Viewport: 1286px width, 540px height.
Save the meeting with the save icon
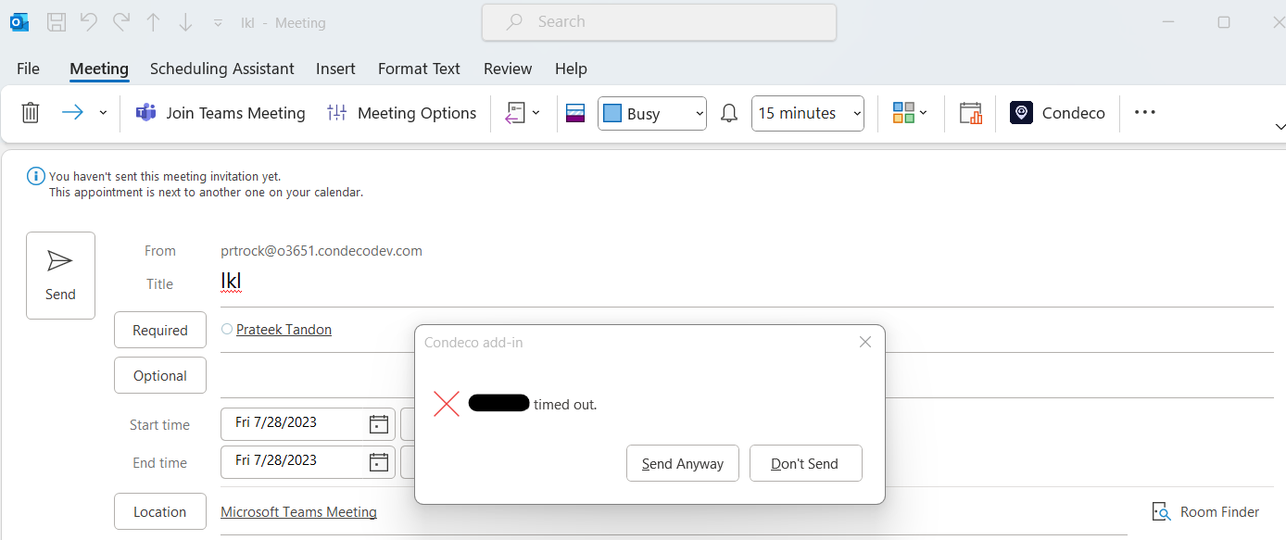[x=56, y=21]
